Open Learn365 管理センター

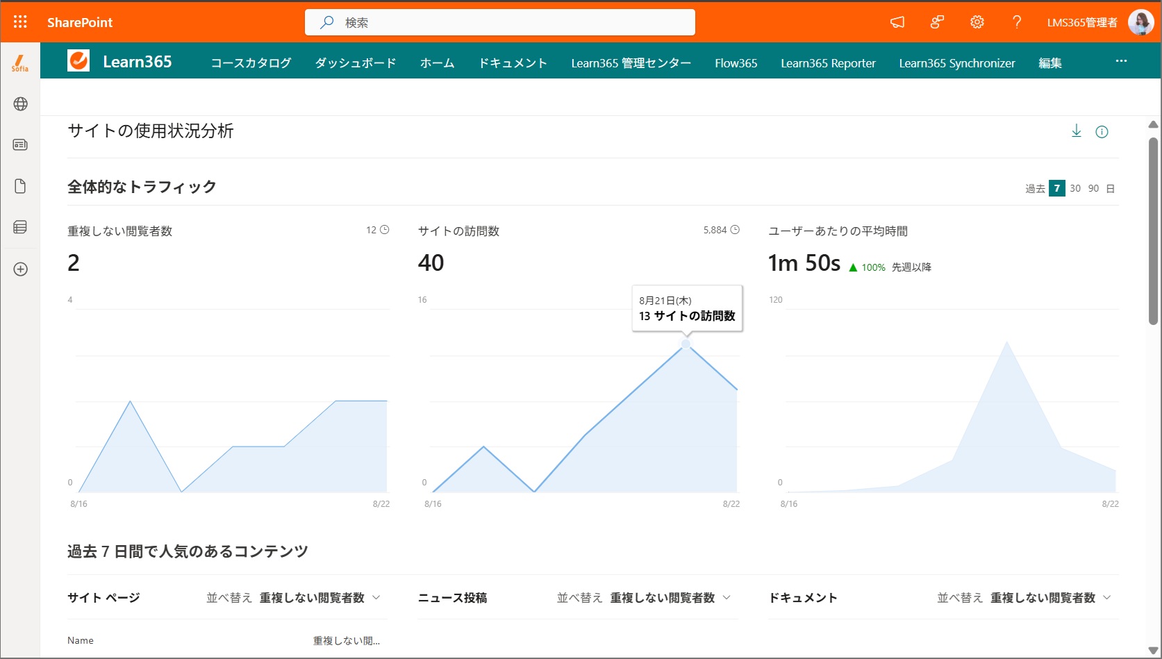pos(631,63)
